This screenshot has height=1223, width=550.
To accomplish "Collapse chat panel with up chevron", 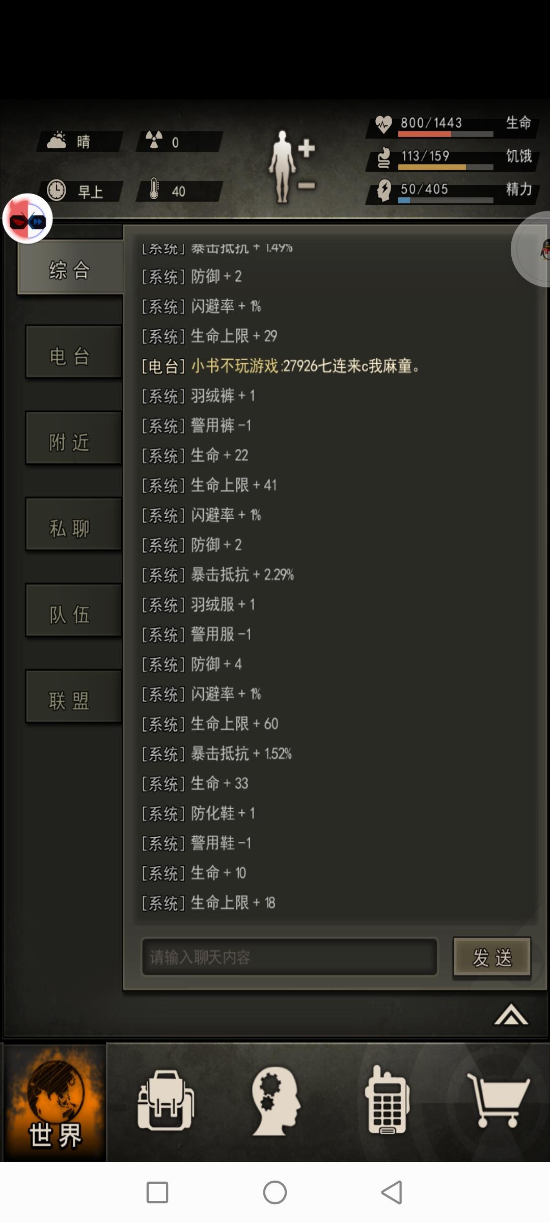I will click(511, 1015).
